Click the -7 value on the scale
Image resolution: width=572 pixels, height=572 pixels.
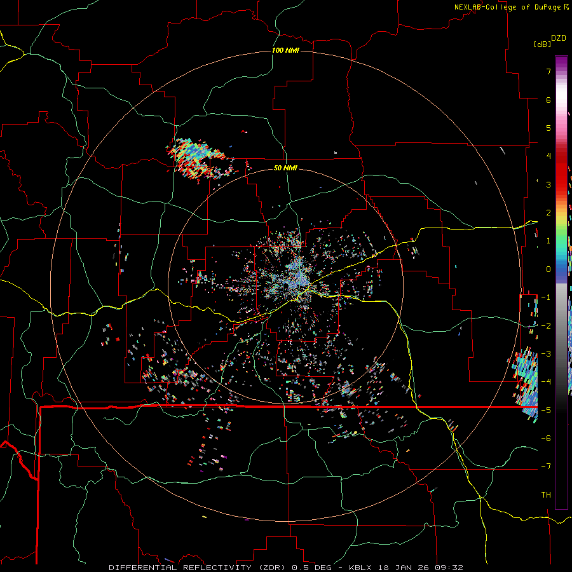(546, 466)
